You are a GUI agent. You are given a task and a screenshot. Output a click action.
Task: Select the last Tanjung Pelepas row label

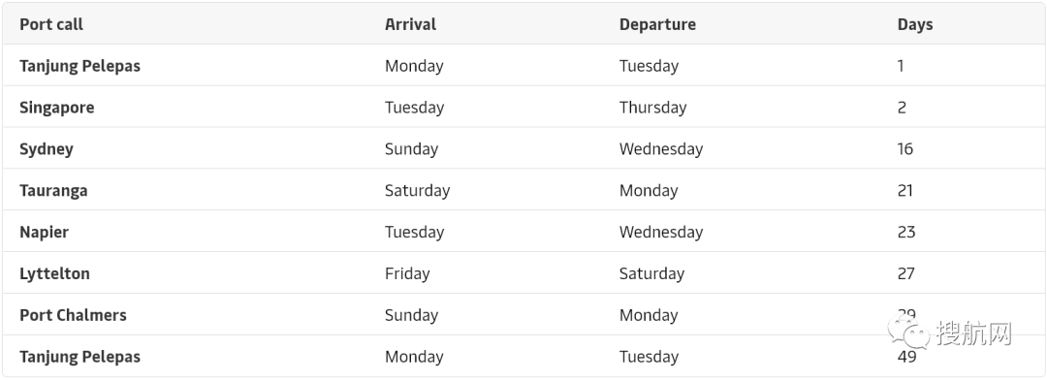80,357
